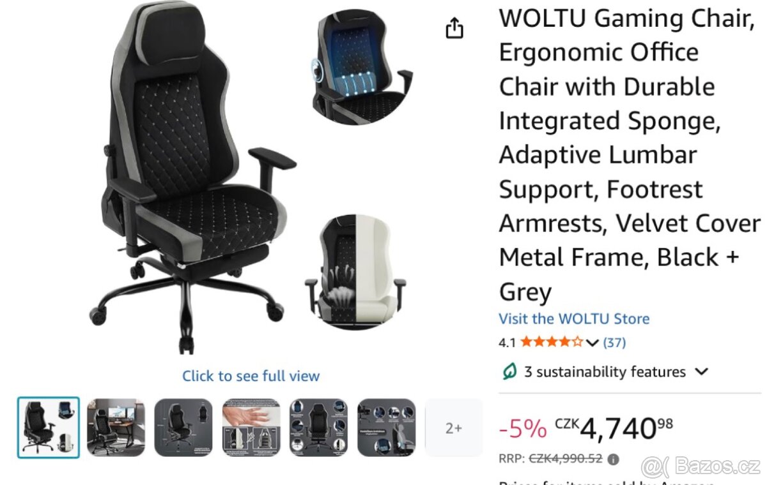The height and width of the screenshot is (485, 767).
Task: Expand the 3 sustainability features chevron
Action: point(701,371)
